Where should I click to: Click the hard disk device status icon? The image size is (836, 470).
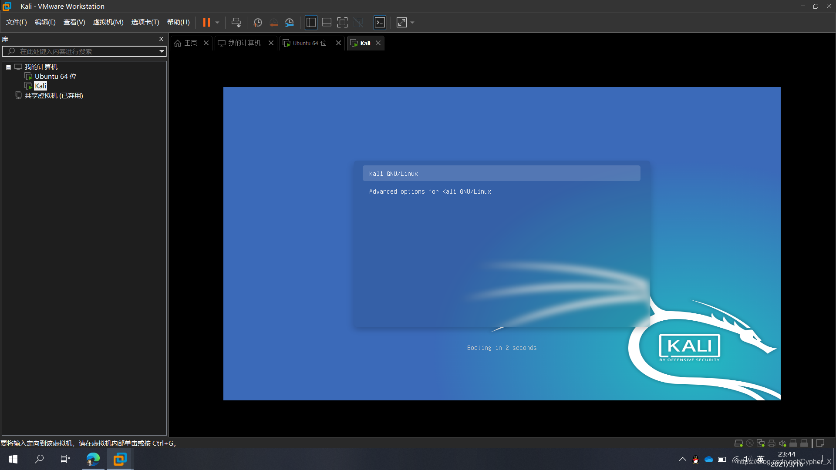(x=738, y=443)
